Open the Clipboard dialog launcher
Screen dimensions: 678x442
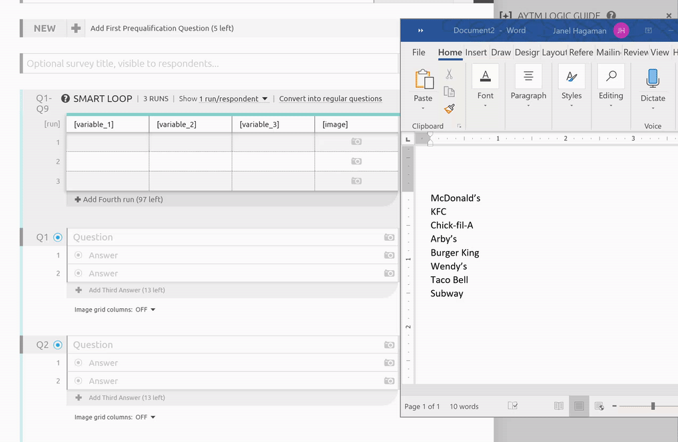[459, 126]
